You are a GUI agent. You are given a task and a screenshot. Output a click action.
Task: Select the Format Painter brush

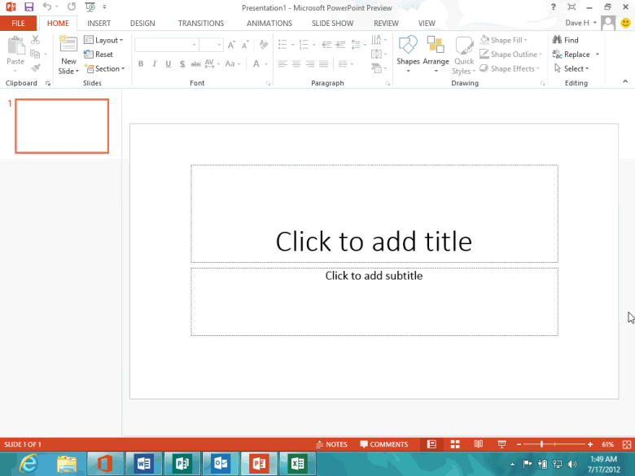pyautogui.click(x=36, y=68)
